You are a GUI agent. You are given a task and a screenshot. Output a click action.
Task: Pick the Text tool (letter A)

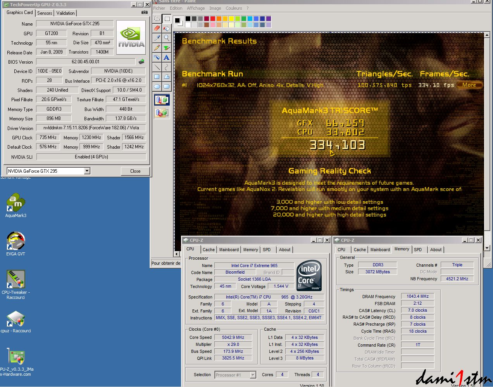click(167, 57)
